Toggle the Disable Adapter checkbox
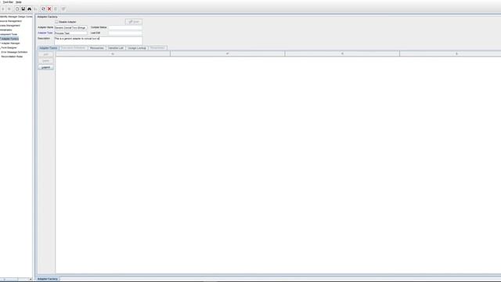The image size is (501, 282). (56, 22)
